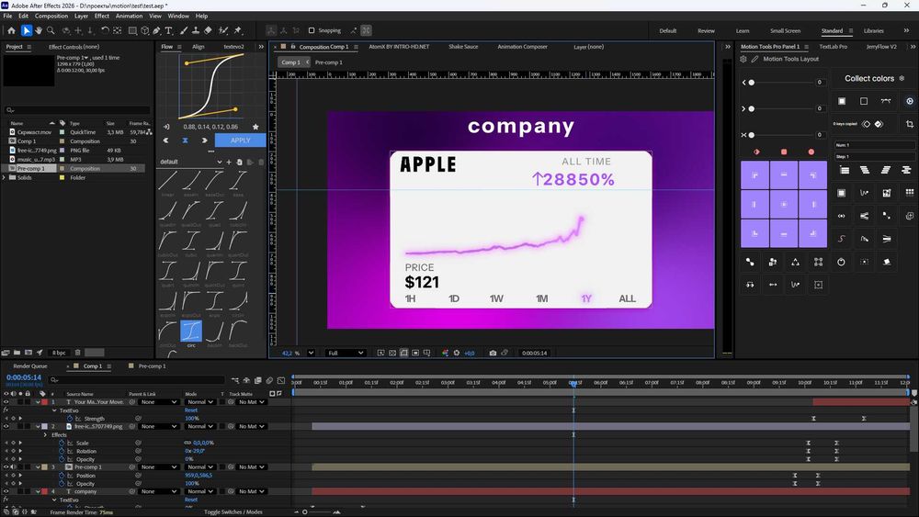Show hidden panel tabs next to textevo2
Image resolution: width=919 pixels, height=517 pixels.
tap(261, 47)
